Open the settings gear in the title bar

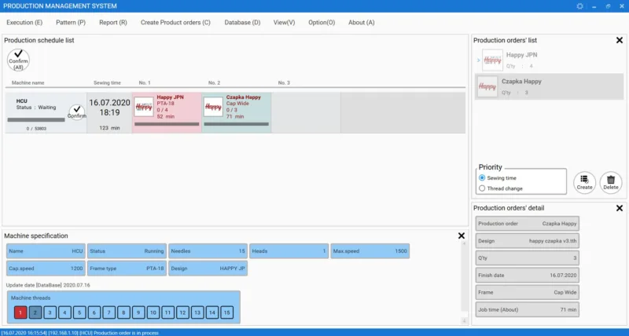tap(579, 6)
